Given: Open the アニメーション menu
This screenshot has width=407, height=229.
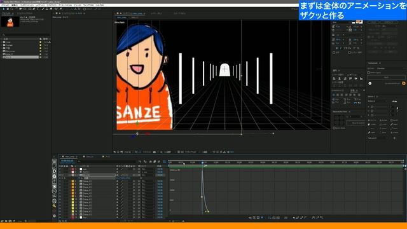Looking at the screenshot, I should tap(65, 5).
